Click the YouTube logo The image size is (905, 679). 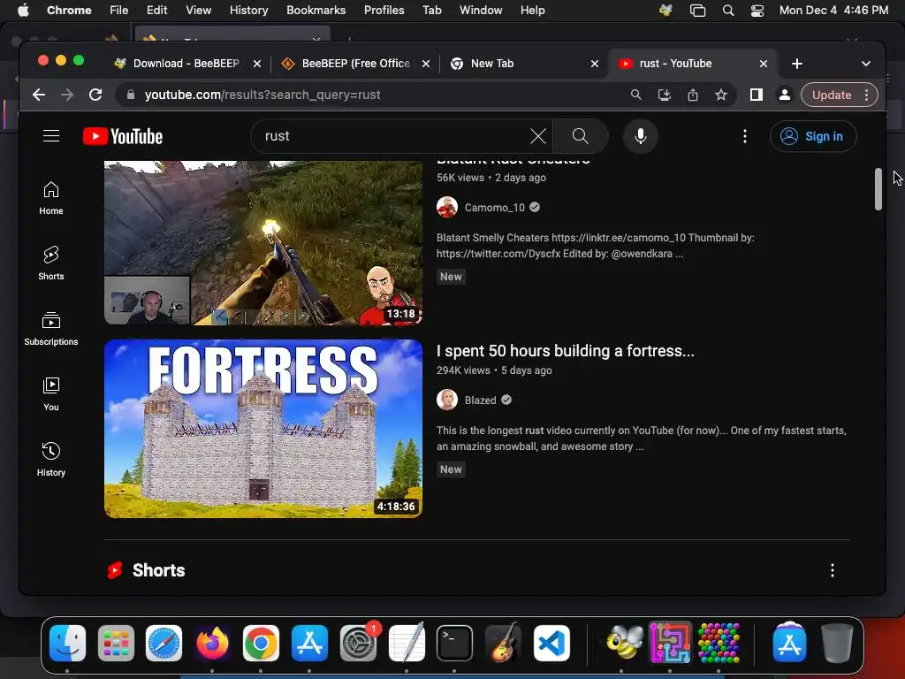click(123, 136)
